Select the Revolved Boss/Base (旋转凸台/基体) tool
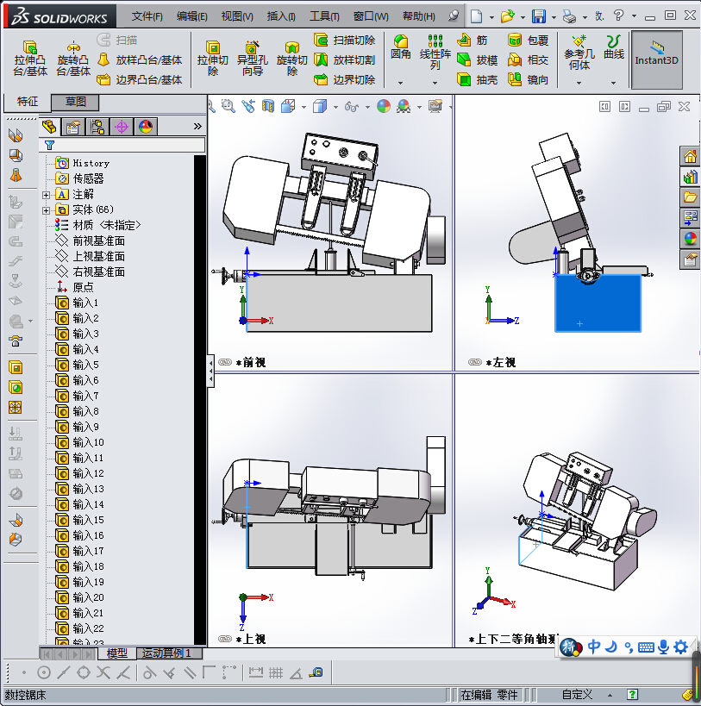The image size is (701, 706). 73,58
